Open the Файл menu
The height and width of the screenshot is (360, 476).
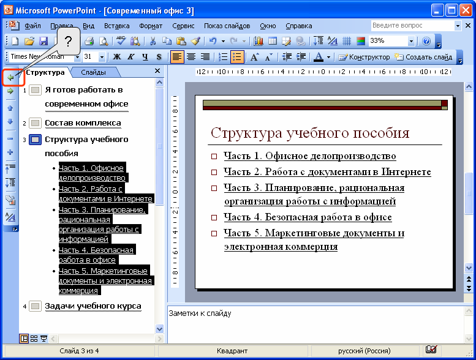(32, 26)
